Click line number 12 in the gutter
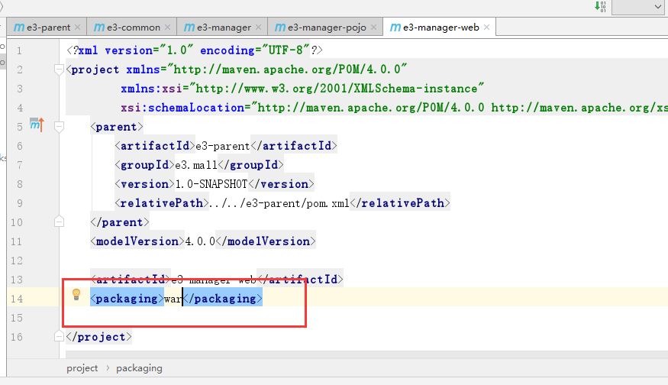The width and height of the screenshot is (668, 385). click(17, 260)
